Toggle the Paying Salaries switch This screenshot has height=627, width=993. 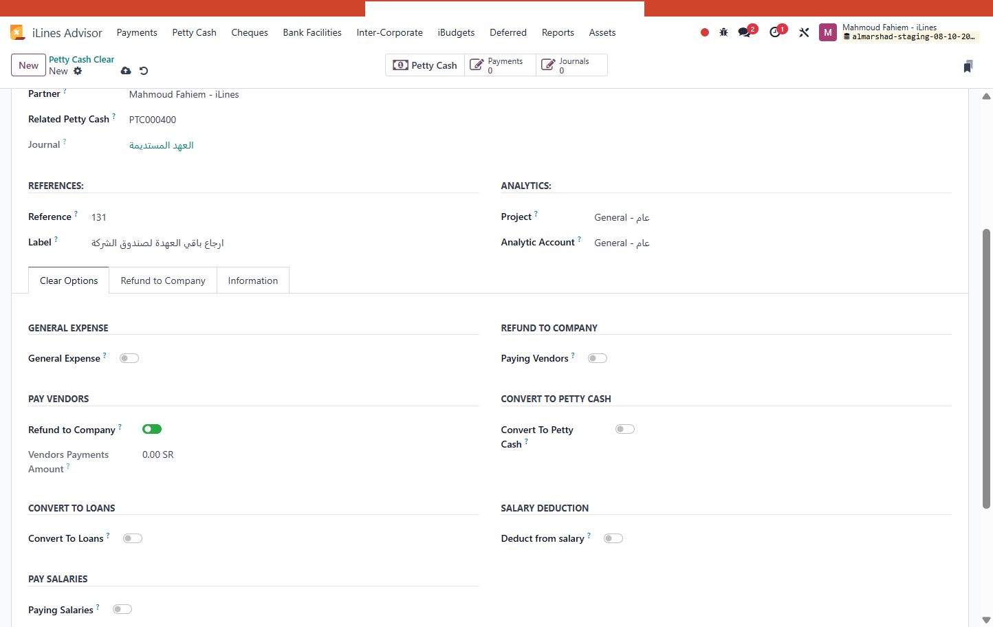click(122, 609)
